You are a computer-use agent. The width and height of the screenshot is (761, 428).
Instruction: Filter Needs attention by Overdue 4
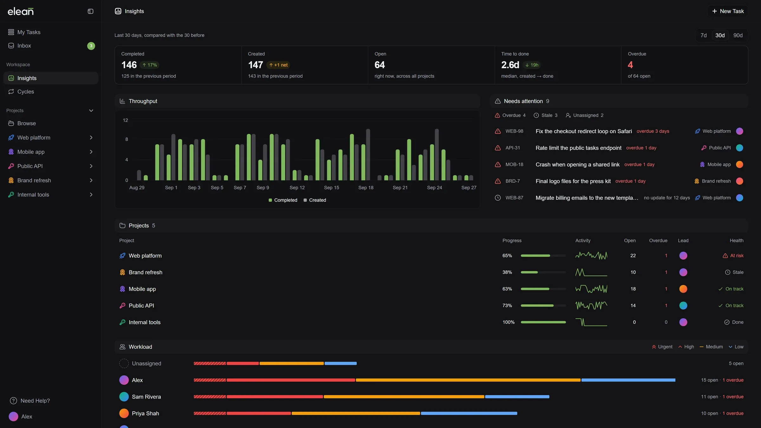pyautogui.click(x=510, y=115)
